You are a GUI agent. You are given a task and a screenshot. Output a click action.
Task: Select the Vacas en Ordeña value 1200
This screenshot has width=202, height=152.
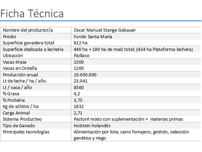(x=79, y=68)
